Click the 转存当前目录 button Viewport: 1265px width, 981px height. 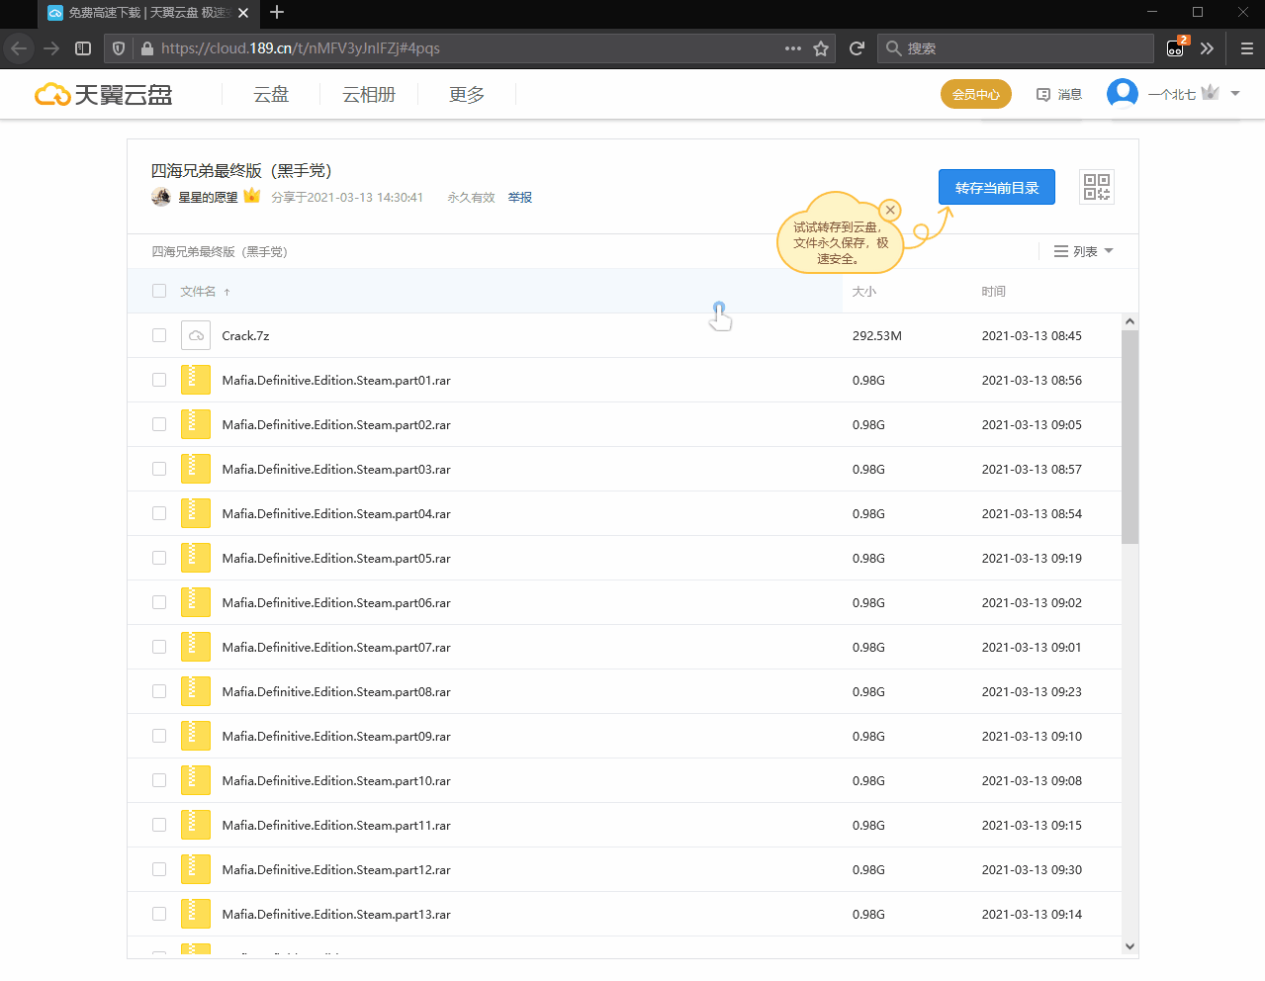point(997,187)
